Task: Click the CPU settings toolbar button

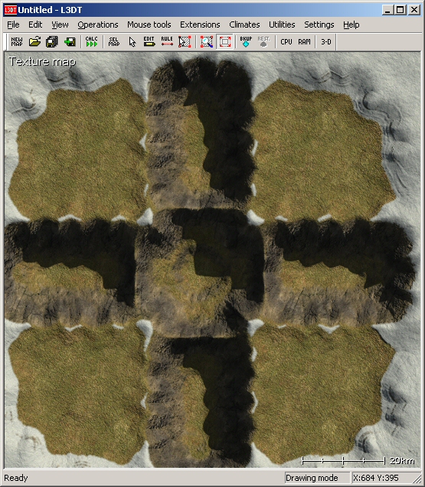Action: (x=286, y=41)
